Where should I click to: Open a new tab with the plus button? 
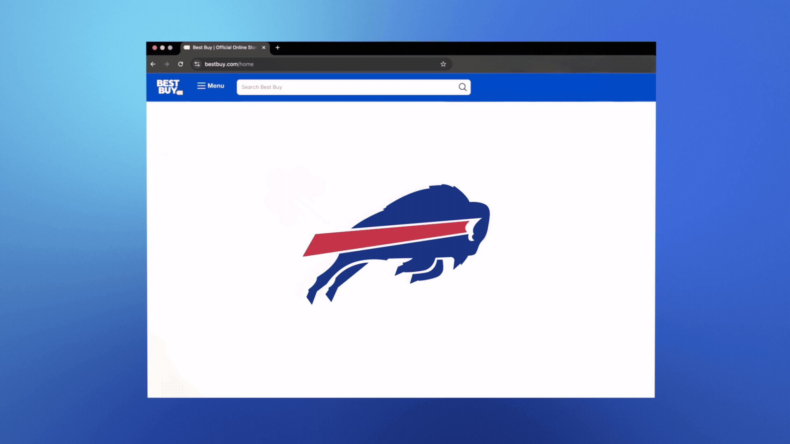278,48
